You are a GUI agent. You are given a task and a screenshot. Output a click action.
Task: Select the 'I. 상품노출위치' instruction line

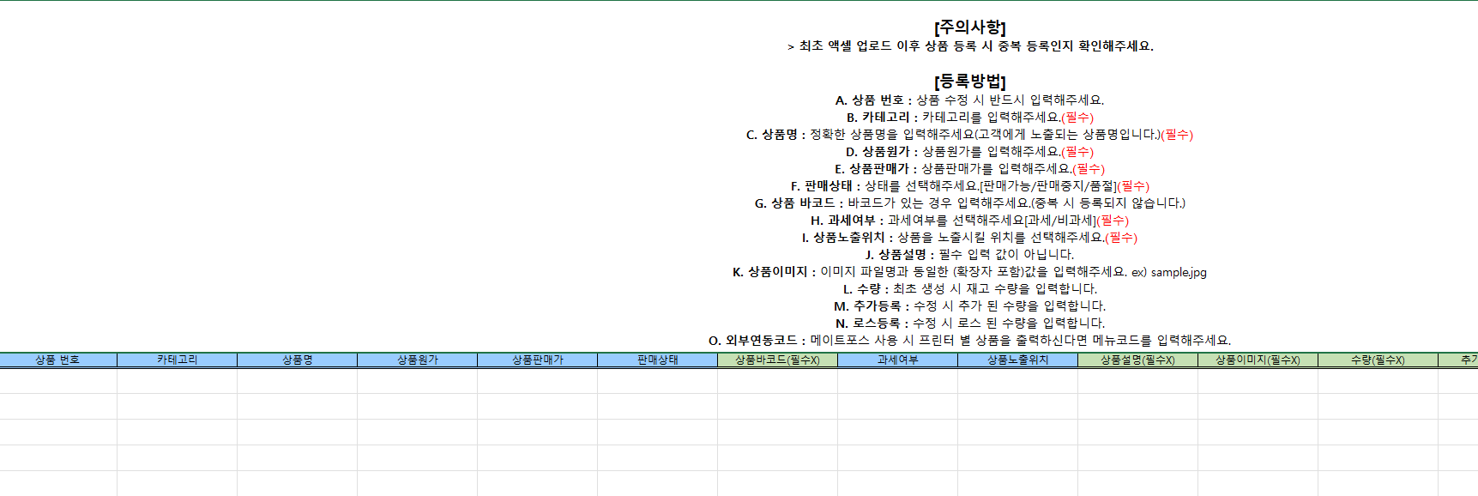970,238
